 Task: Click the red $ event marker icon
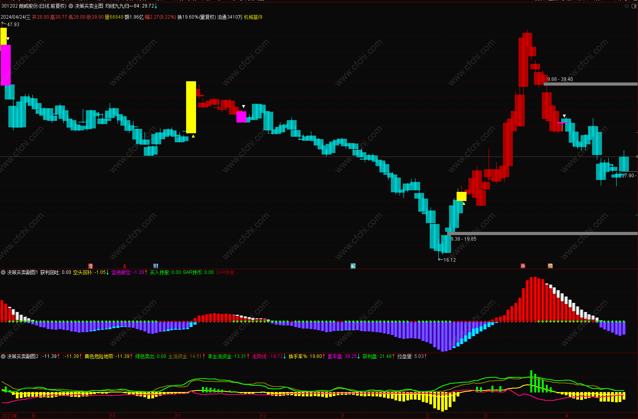[124, 266]
